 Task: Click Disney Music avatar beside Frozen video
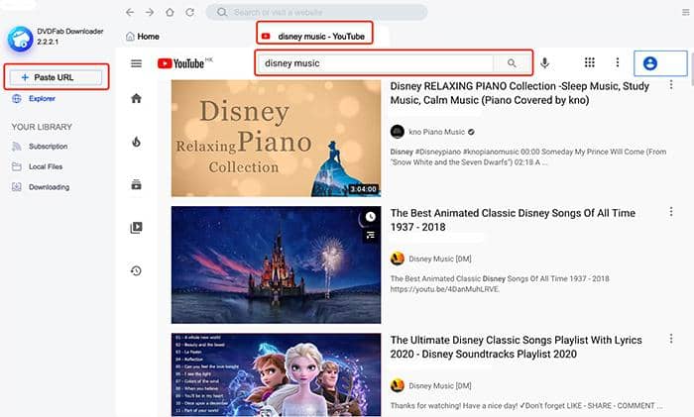(x=398, y=385)
